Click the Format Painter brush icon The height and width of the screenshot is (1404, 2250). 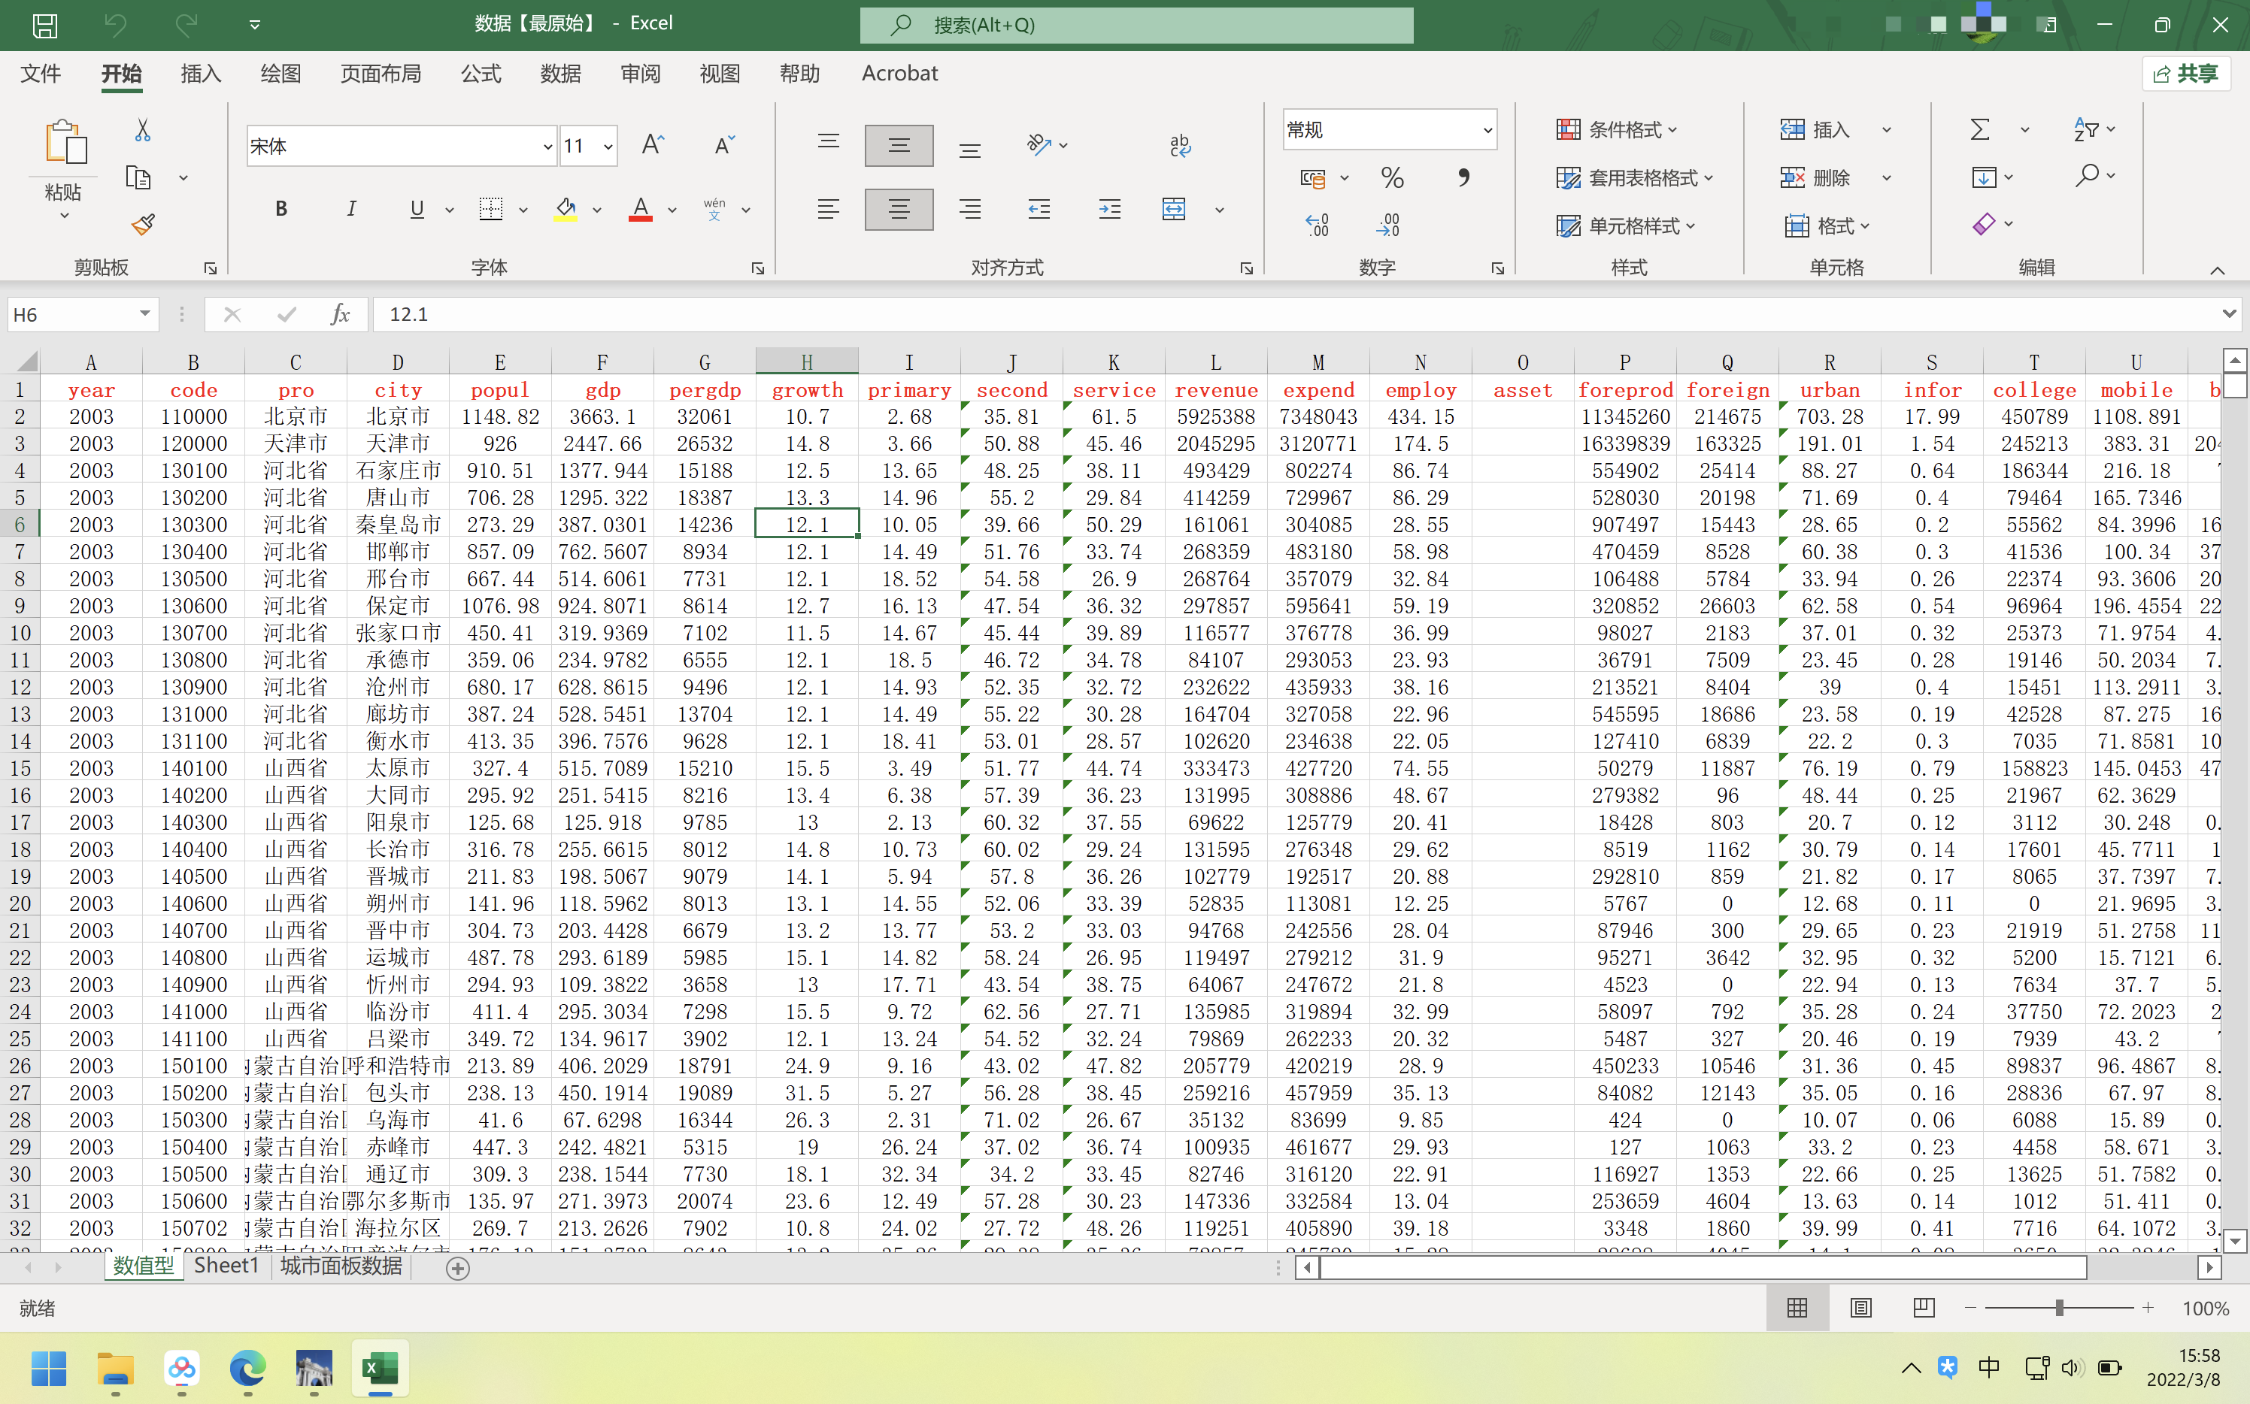tap(142, 224)
